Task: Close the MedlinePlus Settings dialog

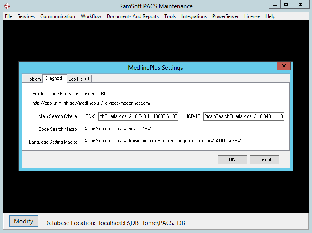Action: click(283, 66)
